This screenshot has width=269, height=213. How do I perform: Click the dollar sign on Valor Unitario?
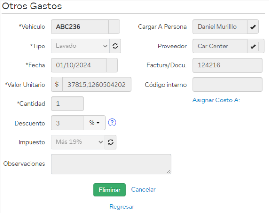[x=57, y=84]
